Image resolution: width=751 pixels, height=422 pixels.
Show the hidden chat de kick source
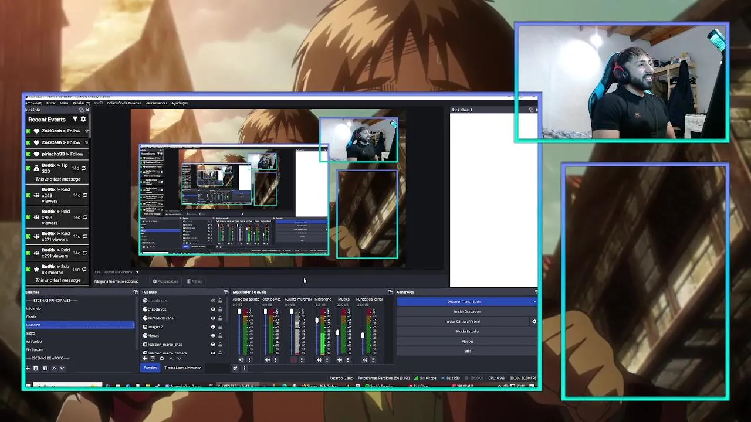coord(213,301)
